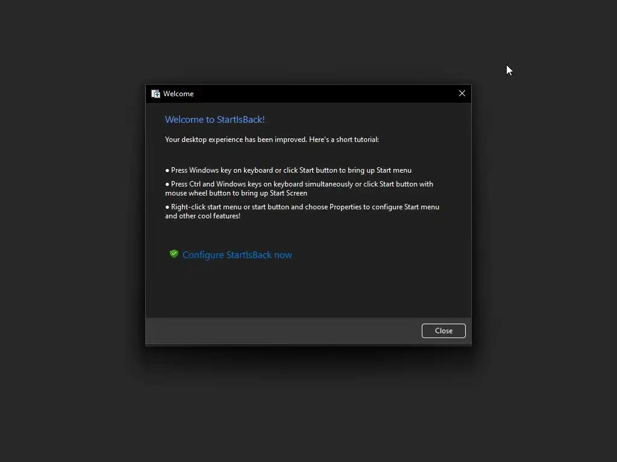This screenshot has width=617, height=462.
Task: Click the text 'Your desktop experience has been improved'
Action: point(236,140)
